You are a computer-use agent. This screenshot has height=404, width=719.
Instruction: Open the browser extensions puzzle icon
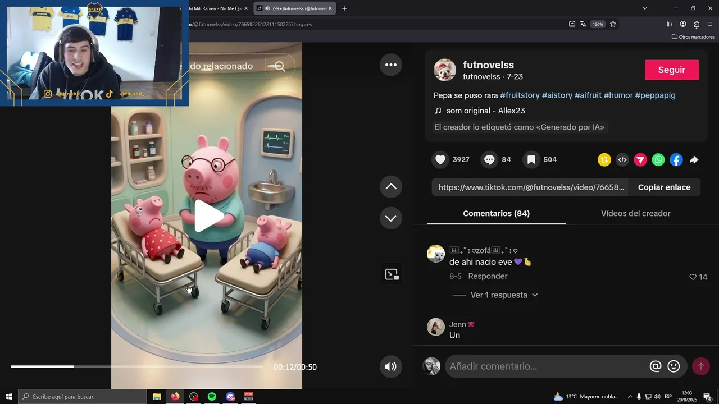697,24
